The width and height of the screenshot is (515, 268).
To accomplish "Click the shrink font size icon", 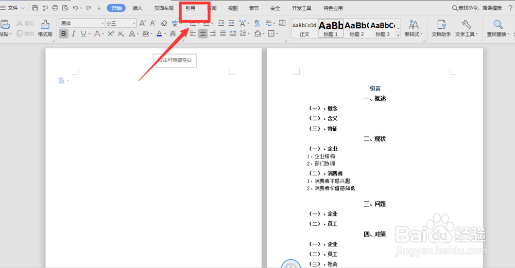I will [x=153, y=23].
